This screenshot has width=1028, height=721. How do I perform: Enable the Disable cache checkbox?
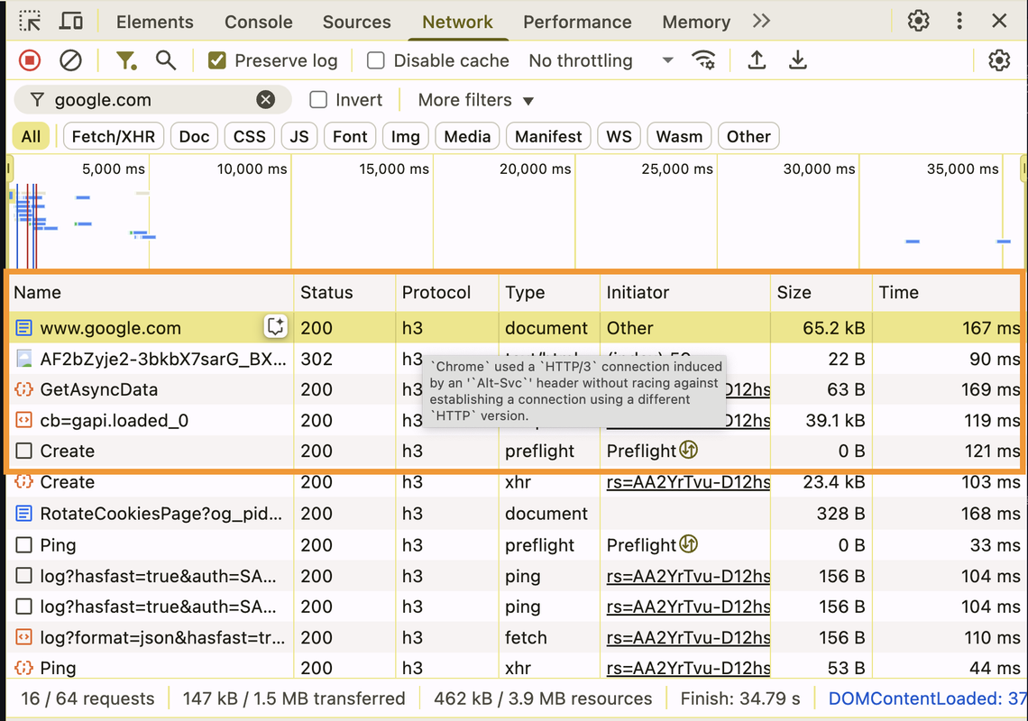376,60
